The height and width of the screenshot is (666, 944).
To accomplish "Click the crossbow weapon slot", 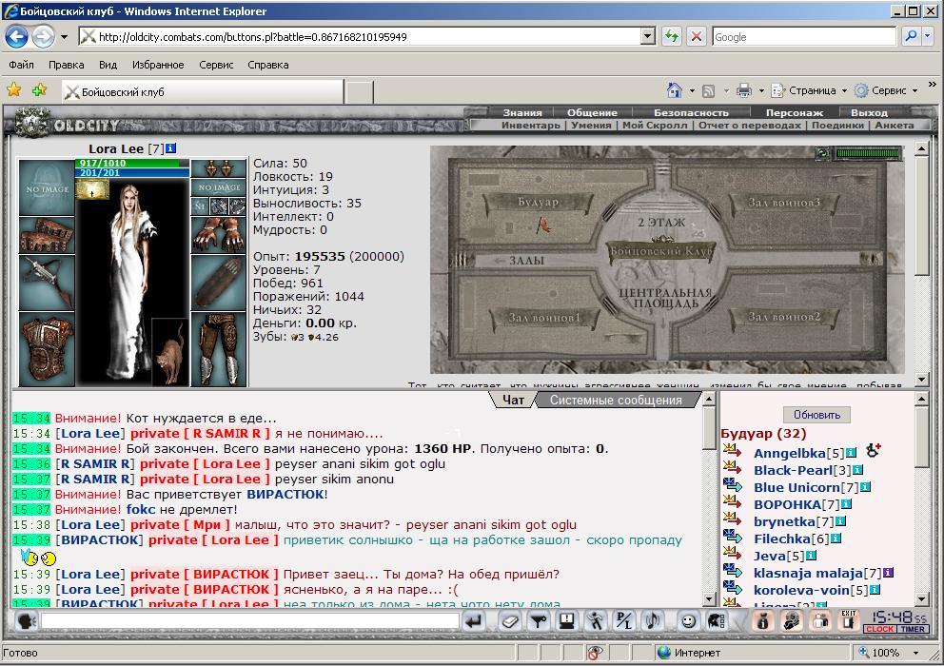I will 47,283.
